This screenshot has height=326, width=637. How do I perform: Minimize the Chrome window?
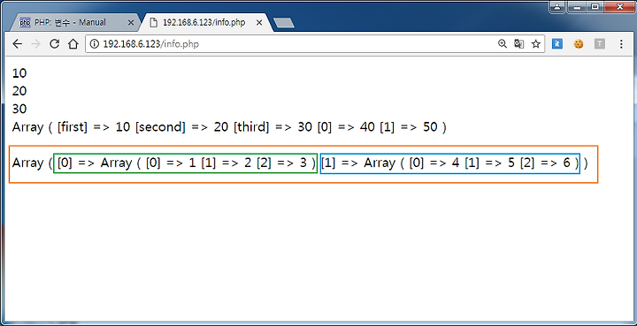point(577,7)
